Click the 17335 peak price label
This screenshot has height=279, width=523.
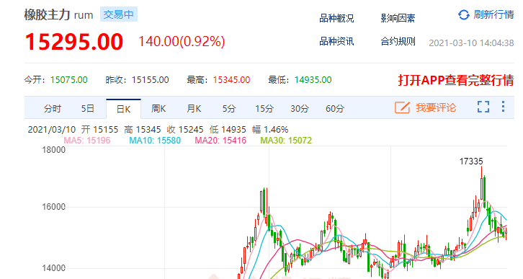click(x=471, y=161)
